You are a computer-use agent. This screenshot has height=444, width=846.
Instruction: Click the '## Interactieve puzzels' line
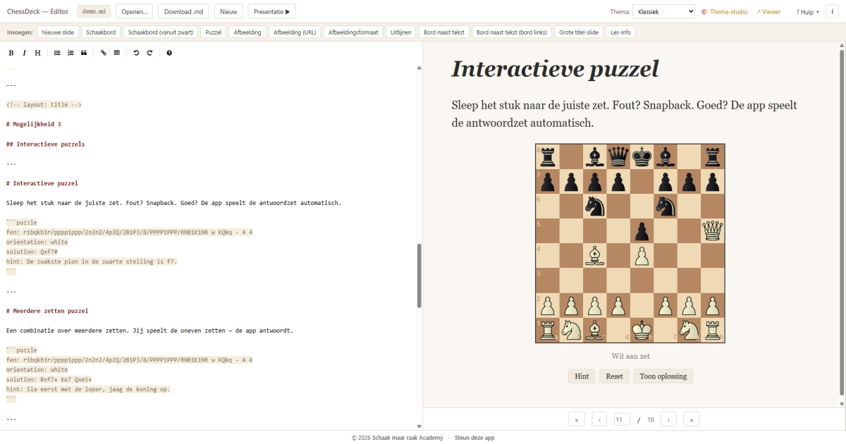[45, 144]
